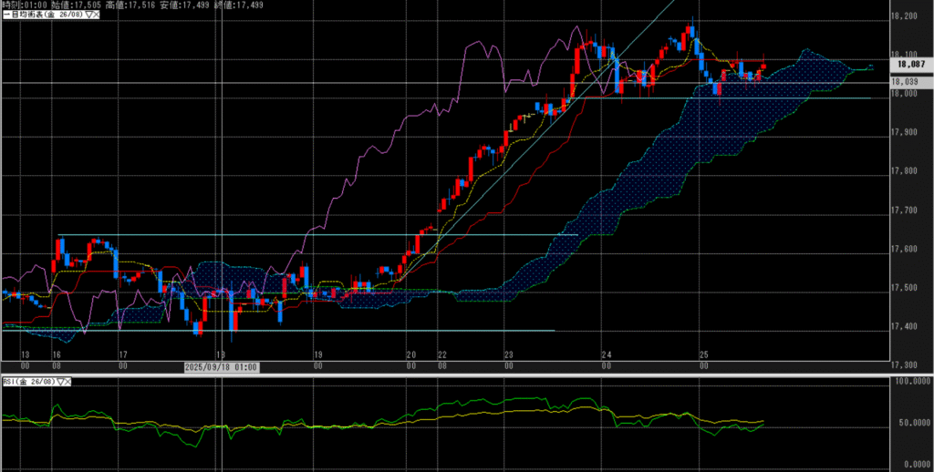The height and width of the screenshot is (472, 934).
Task: Click the 19 date marker on time axis
Action: (x=317, y=354)
